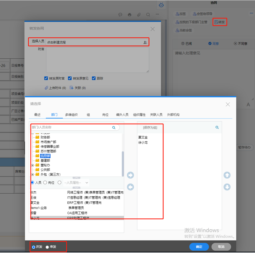Switch to the 最近 tab
Image resolution: width=255 pixels, height=253 pixels.
pos(37,115)
